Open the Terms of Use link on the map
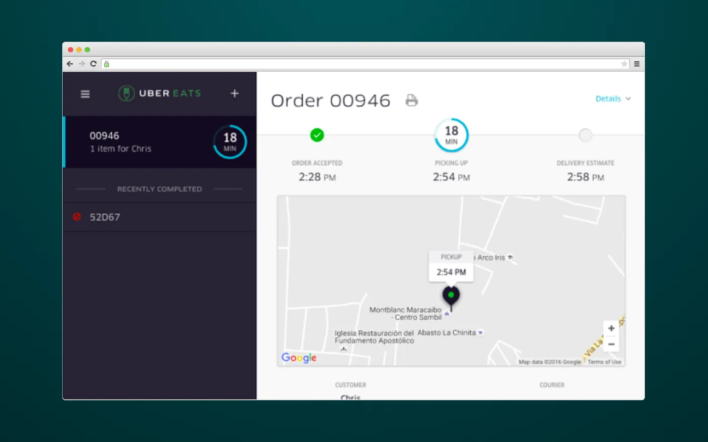This screenshot has height=442, width=708. coord(605,362)
